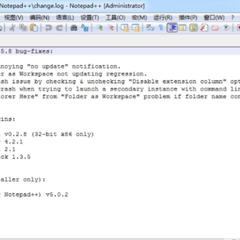Zoom out using the toolbar magnifier
This screenshot has width=240, height=240.
(110, 28)
